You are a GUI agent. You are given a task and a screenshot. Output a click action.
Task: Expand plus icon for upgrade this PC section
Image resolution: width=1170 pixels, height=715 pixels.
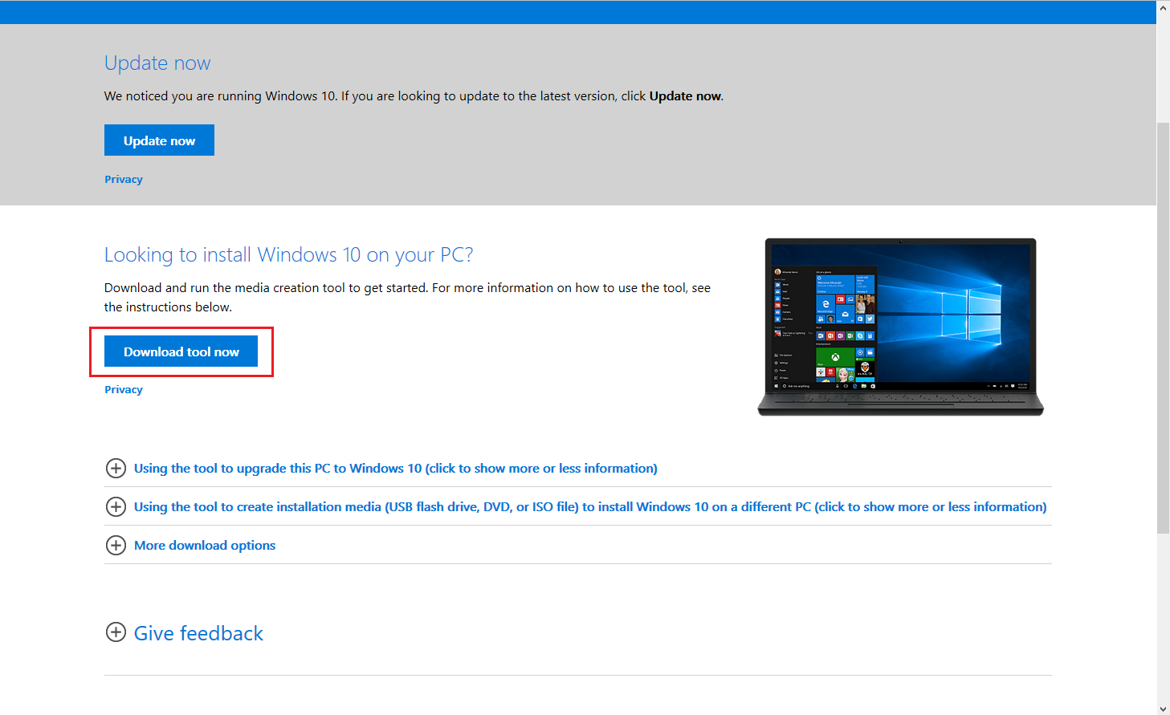click(x=116, y=468)
